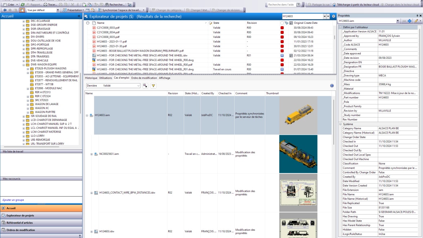Select the radio circle in file list header
Image resolution: width=423 pixels, height=238 pixels.
click(88, 23)
